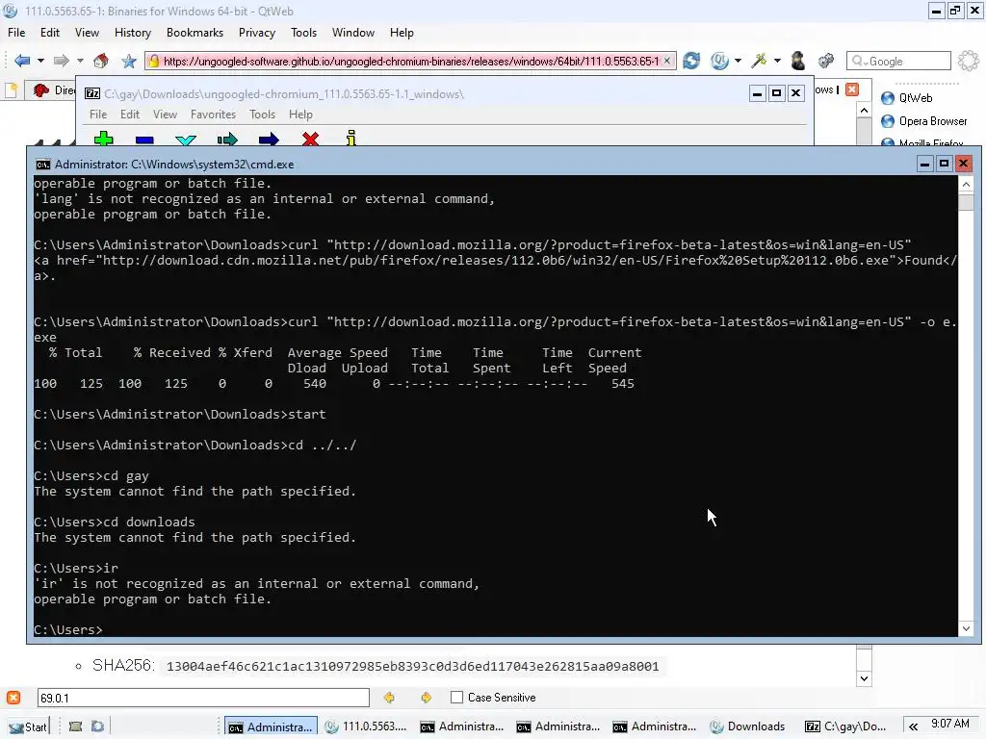Click the SHA256 hash value text
The width and height of the screenshot is (986, 739).
412,666
